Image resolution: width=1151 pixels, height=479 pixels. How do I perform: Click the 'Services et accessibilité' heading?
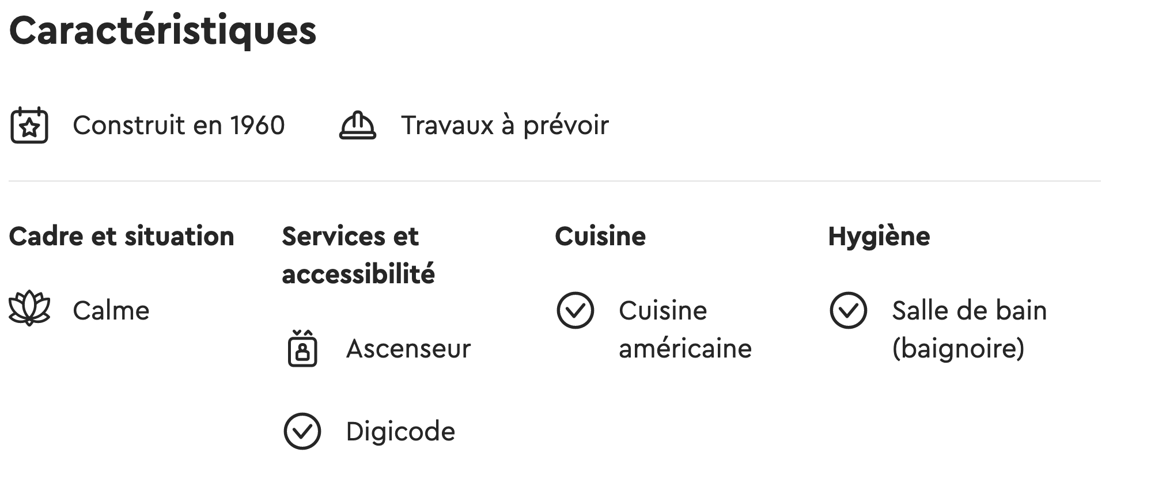pos(358,255)
